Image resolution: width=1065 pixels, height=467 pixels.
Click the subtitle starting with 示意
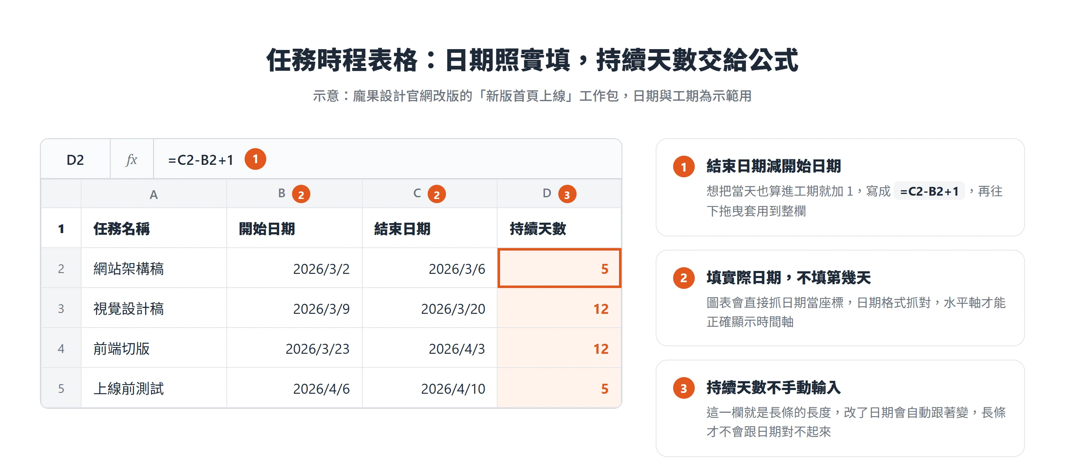532,96
